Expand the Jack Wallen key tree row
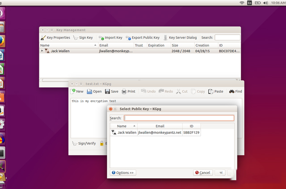 [42, 51]
